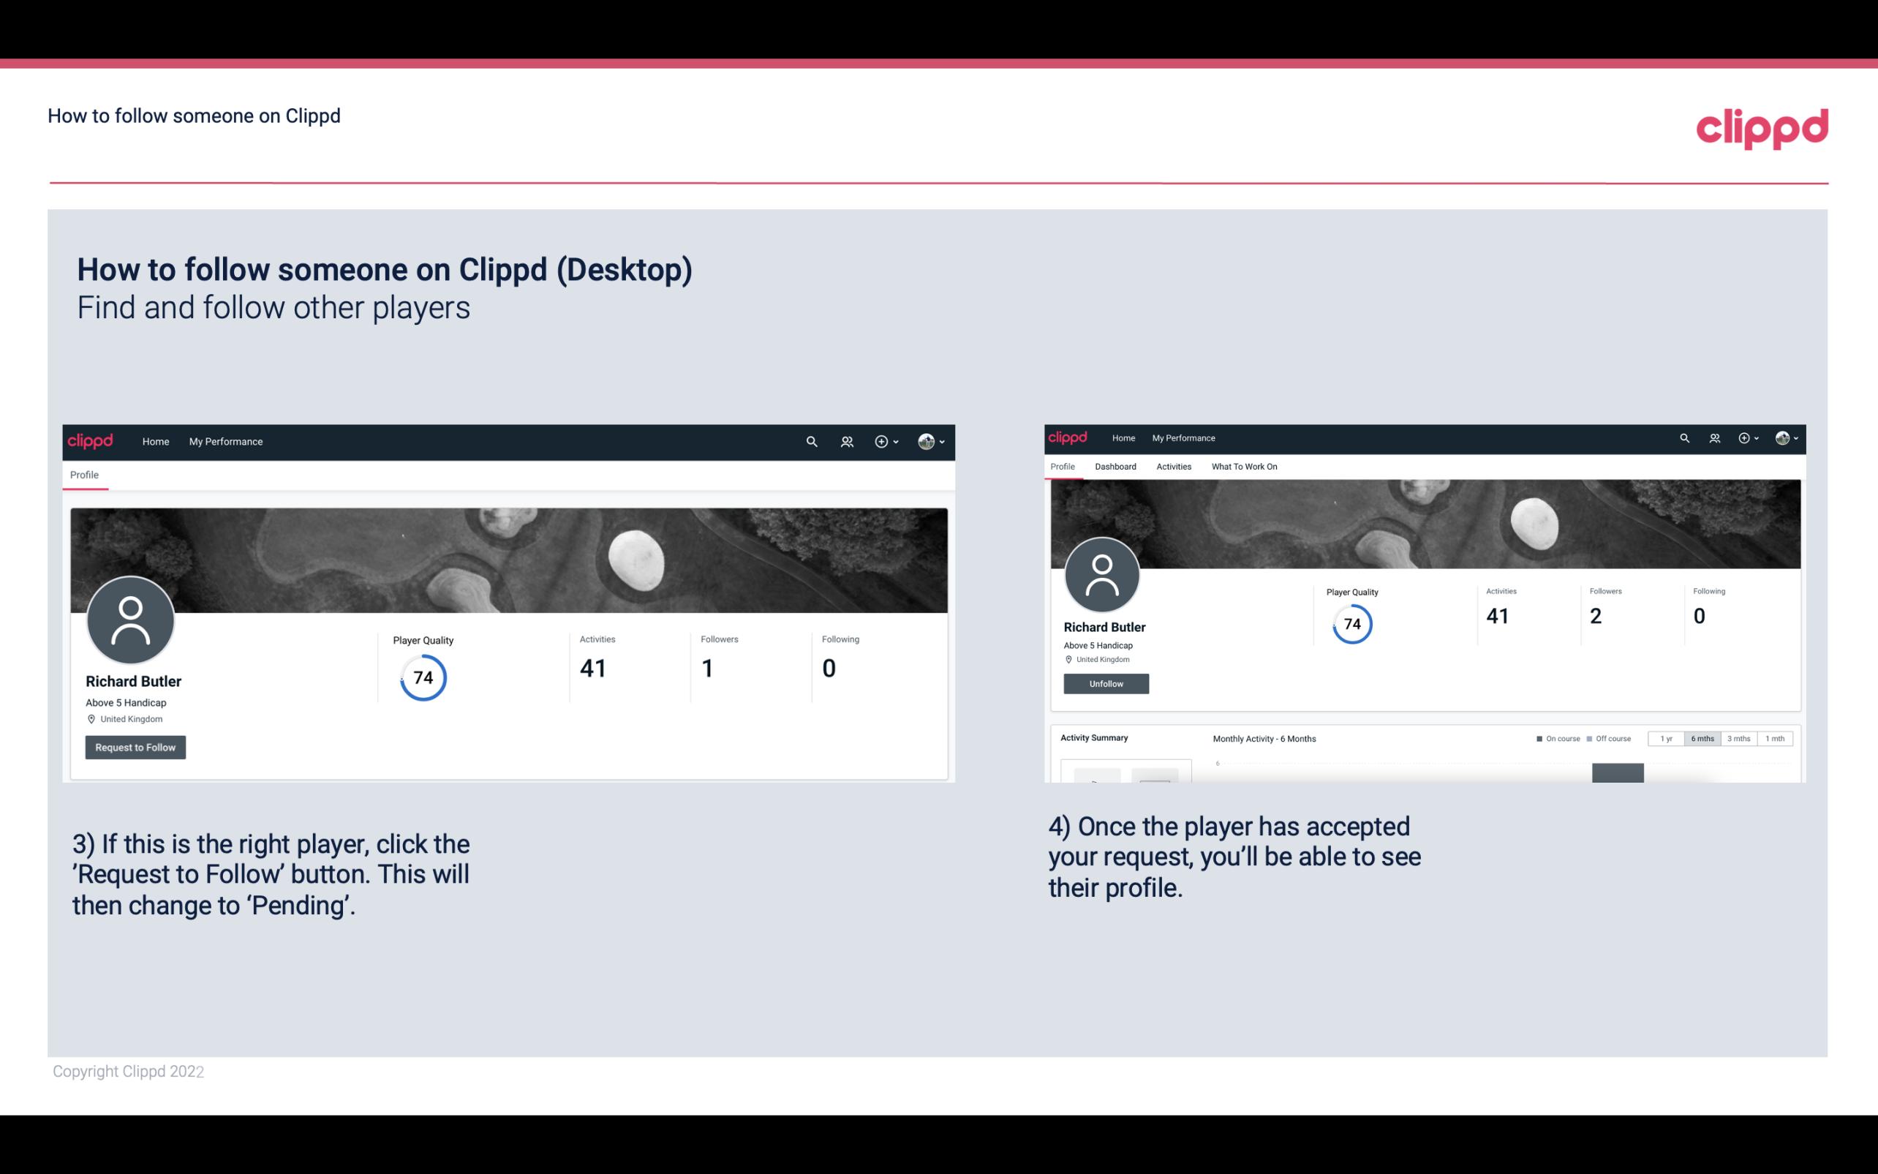1878x1174 pixels.
Task: Select the 'My Performance' menu item
Action: click(x=225, y=441)
